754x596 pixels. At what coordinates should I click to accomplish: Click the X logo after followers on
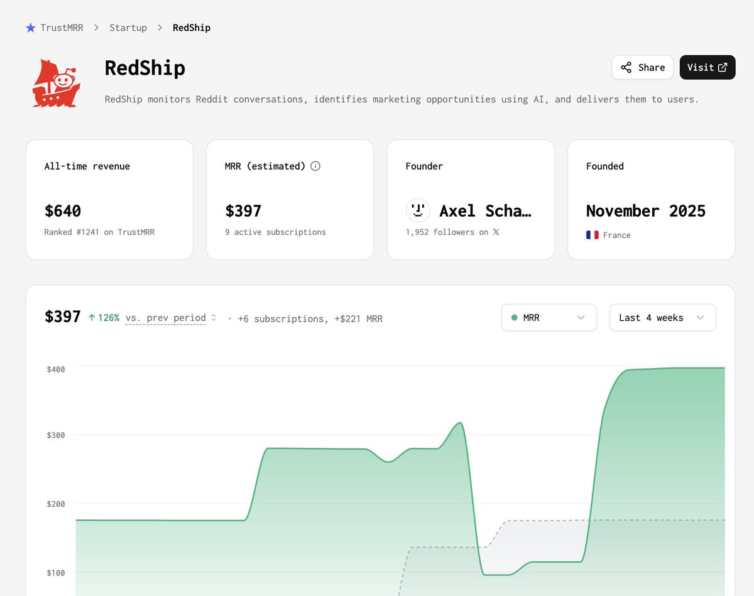pyautogui.click(x=496, y=232)
